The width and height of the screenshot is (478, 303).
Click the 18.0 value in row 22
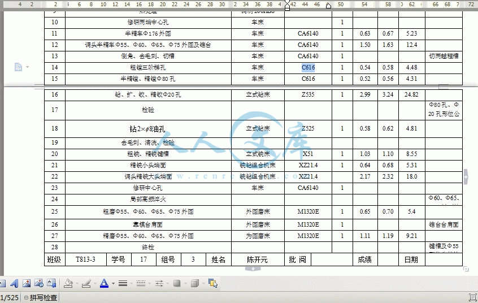[411, 176]
